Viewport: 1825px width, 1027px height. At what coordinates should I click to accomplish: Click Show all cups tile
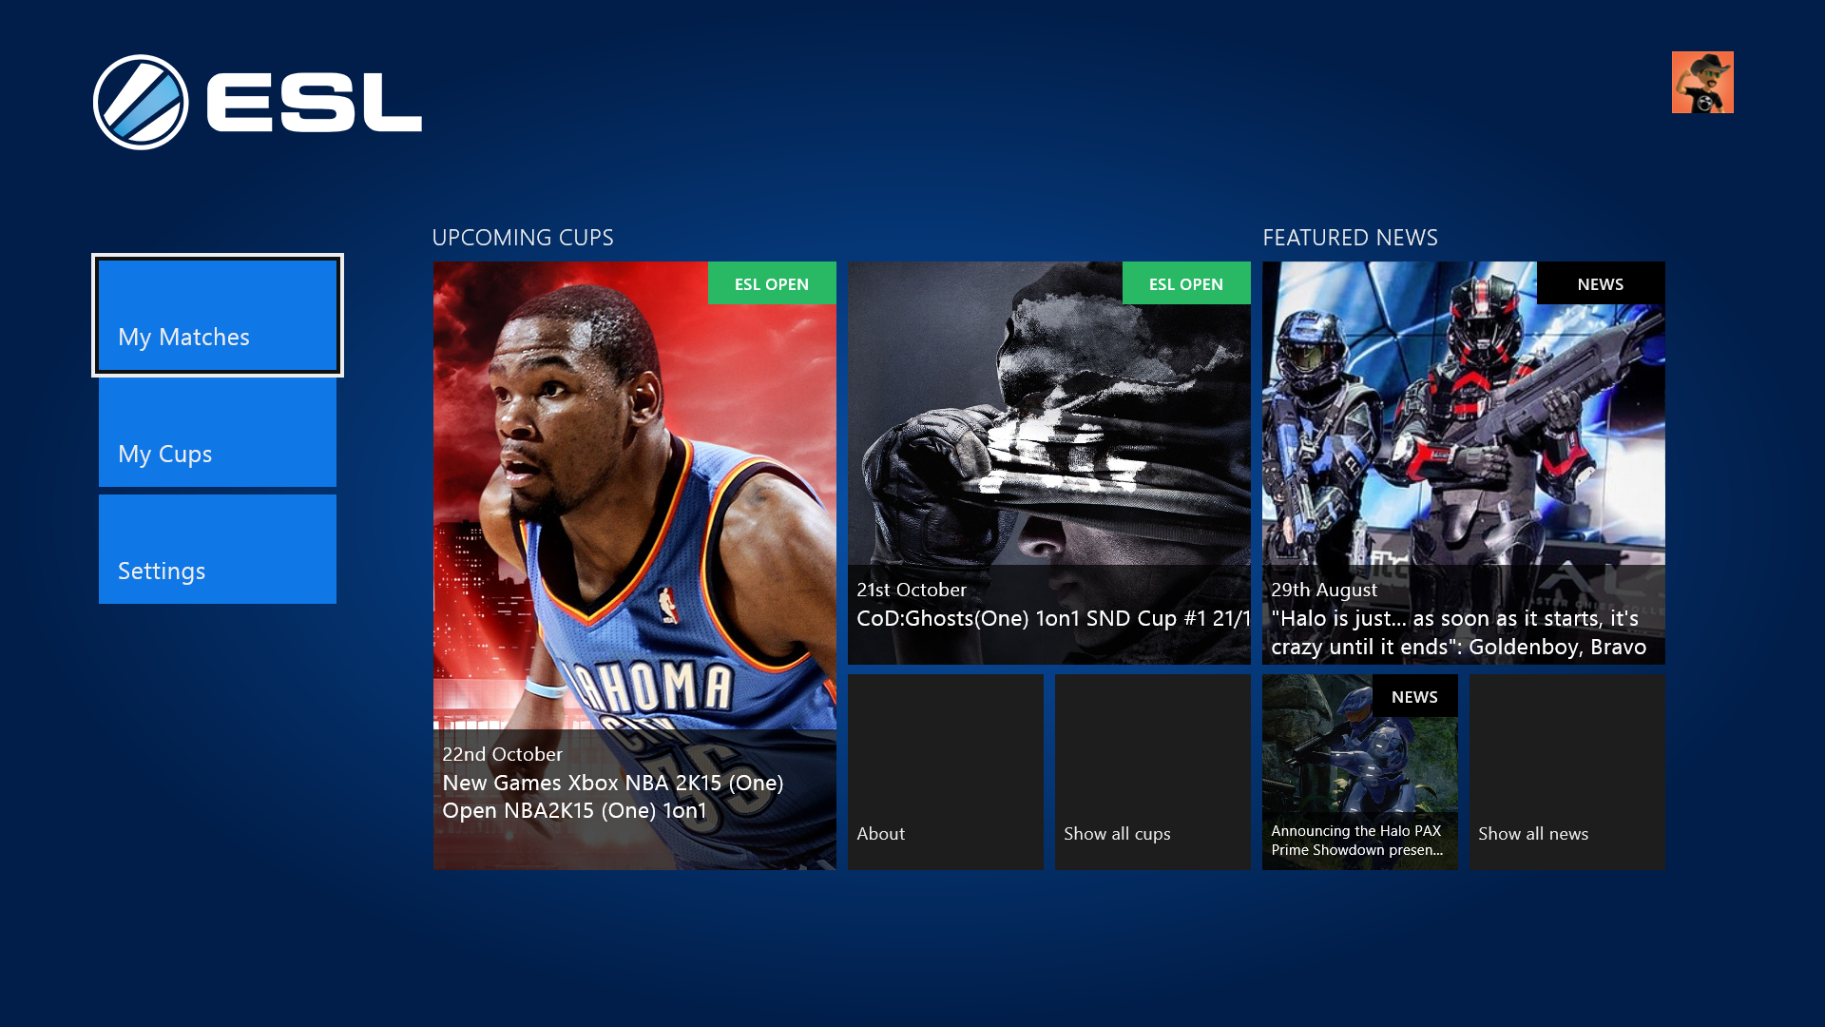coord(1152,772)
